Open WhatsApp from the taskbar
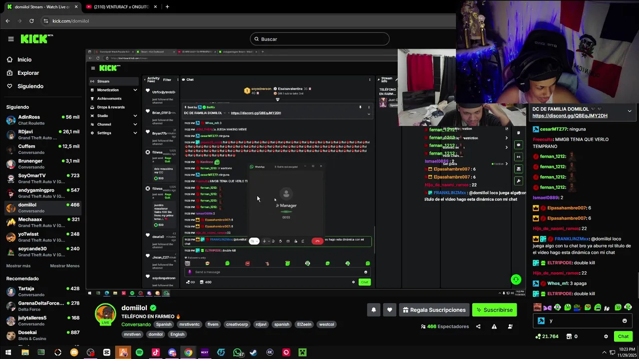The image size is (639, 359). [237, 353]
